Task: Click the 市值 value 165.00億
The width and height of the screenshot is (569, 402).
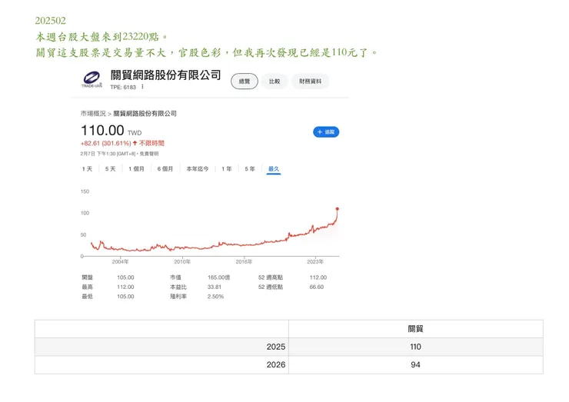Action: (x=219, y=277)
